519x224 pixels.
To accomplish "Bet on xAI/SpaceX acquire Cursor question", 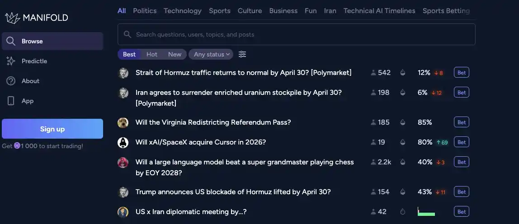I will 462,142.
